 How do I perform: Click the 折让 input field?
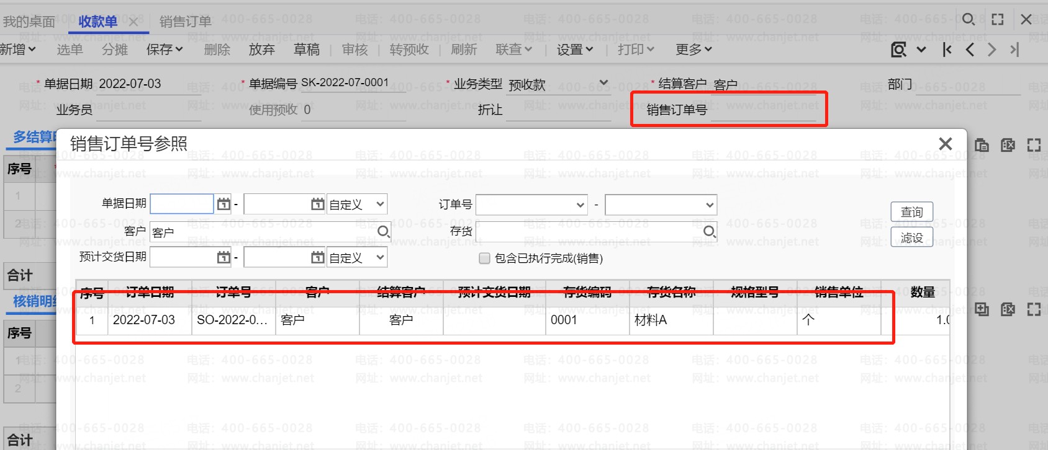559,110
